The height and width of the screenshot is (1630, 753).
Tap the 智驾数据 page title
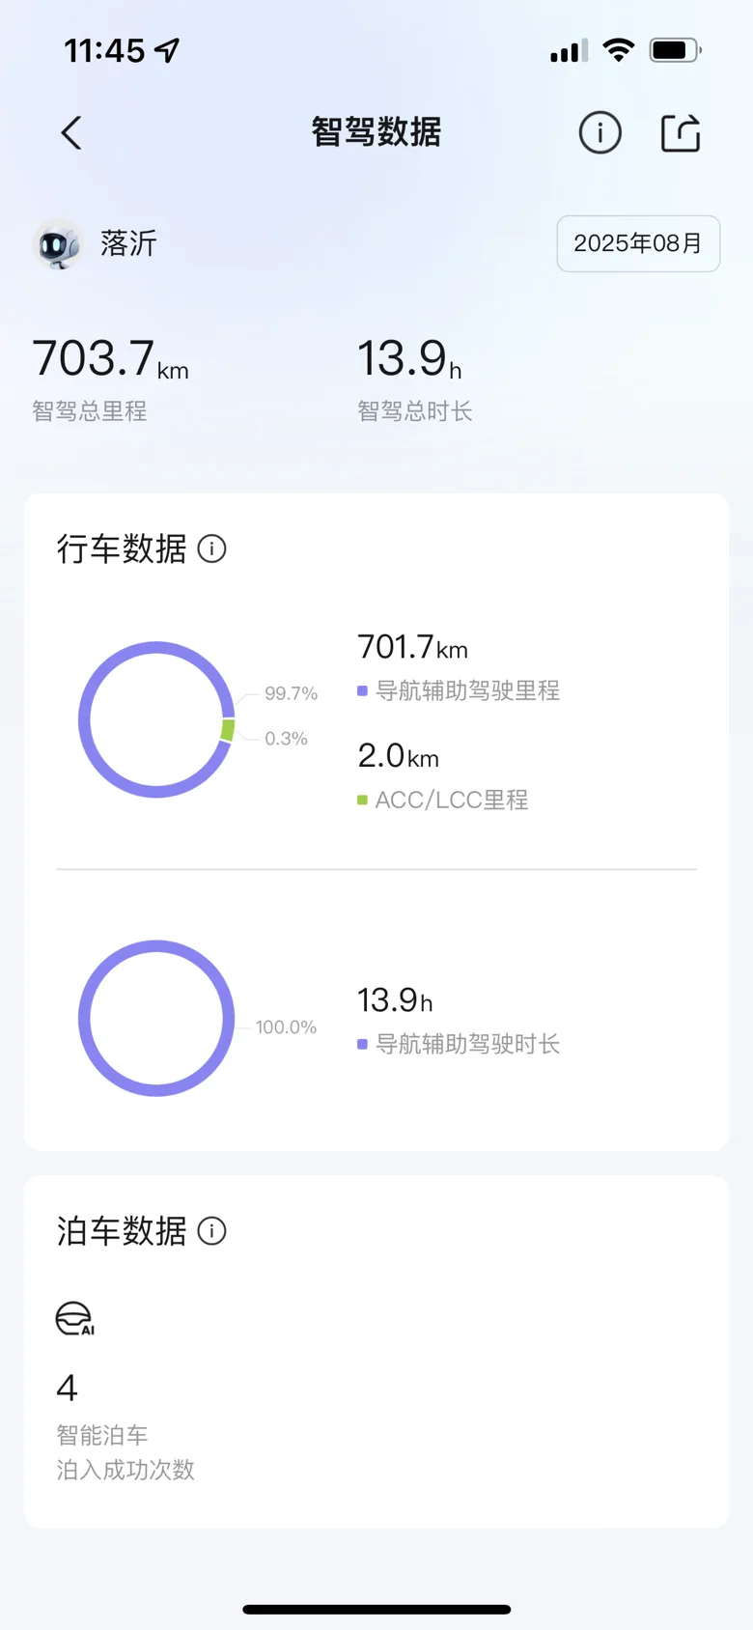pos(376,132)
